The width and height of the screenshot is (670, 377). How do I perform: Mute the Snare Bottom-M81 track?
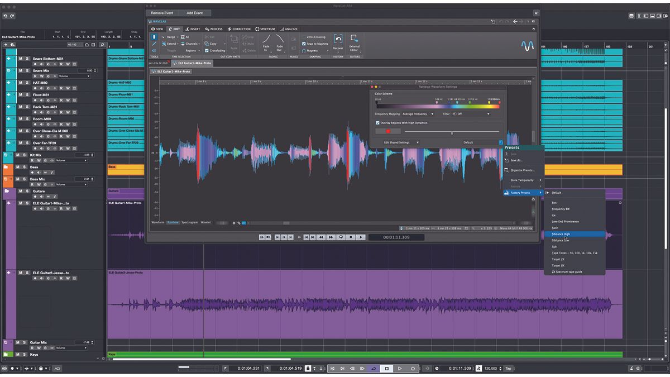(21, 59)
